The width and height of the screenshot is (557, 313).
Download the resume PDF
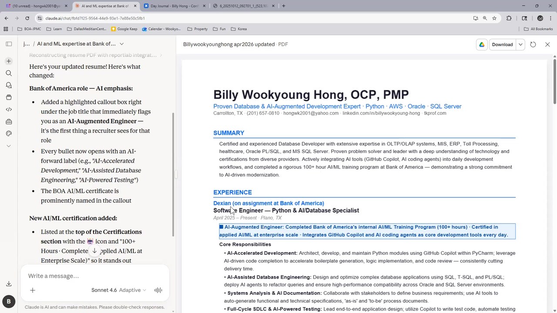click(x=502, y=44)
